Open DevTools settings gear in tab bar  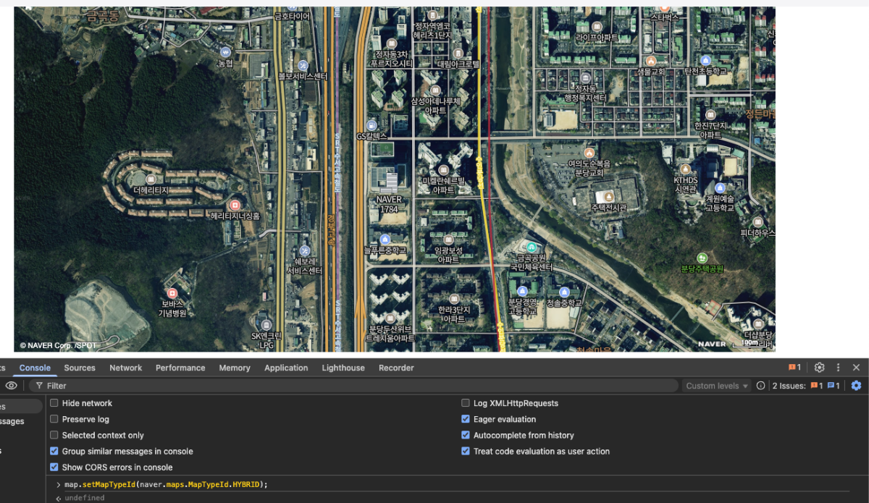point(819,368)
